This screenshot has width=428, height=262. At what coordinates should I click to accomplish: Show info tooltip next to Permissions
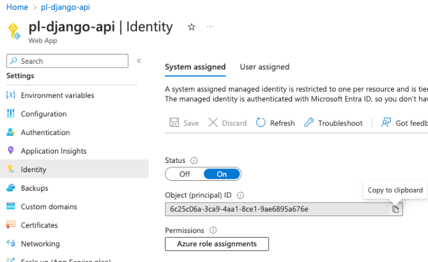point(213,230)
